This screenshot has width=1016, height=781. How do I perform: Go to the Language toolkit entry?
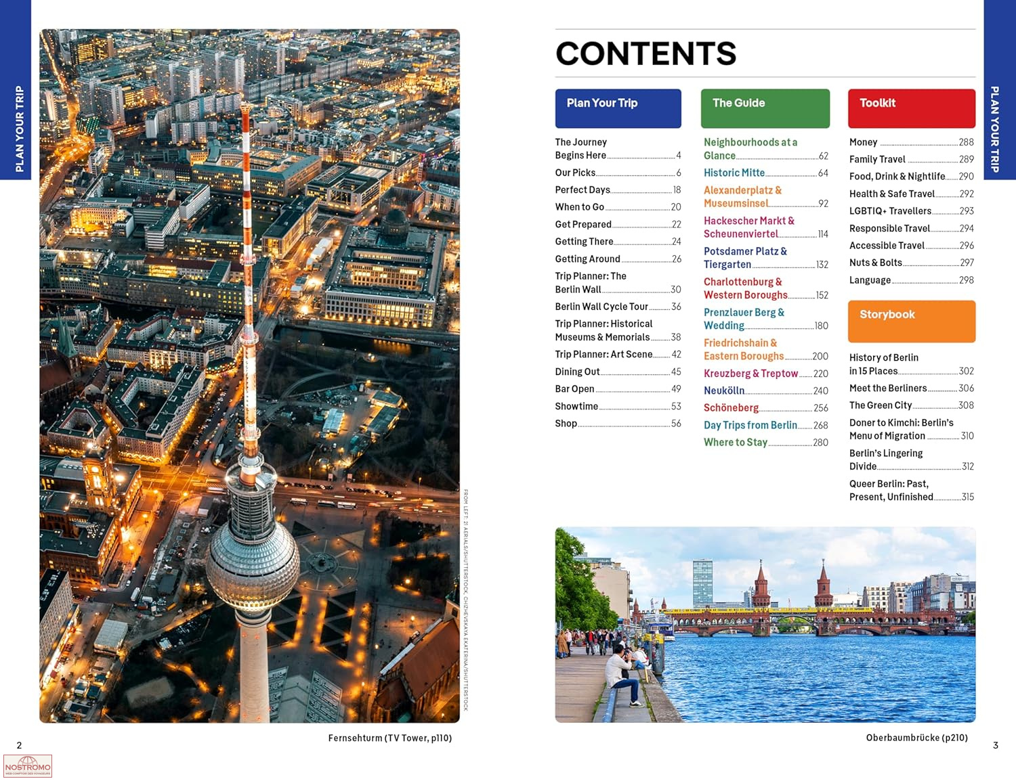coord(870,280)
